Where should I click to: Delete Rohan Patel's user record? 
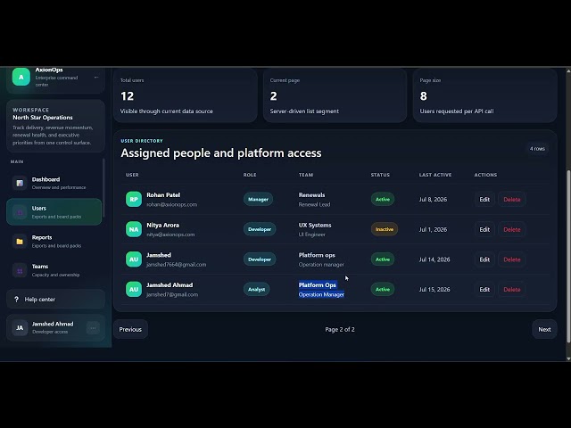tap(511, 200)
